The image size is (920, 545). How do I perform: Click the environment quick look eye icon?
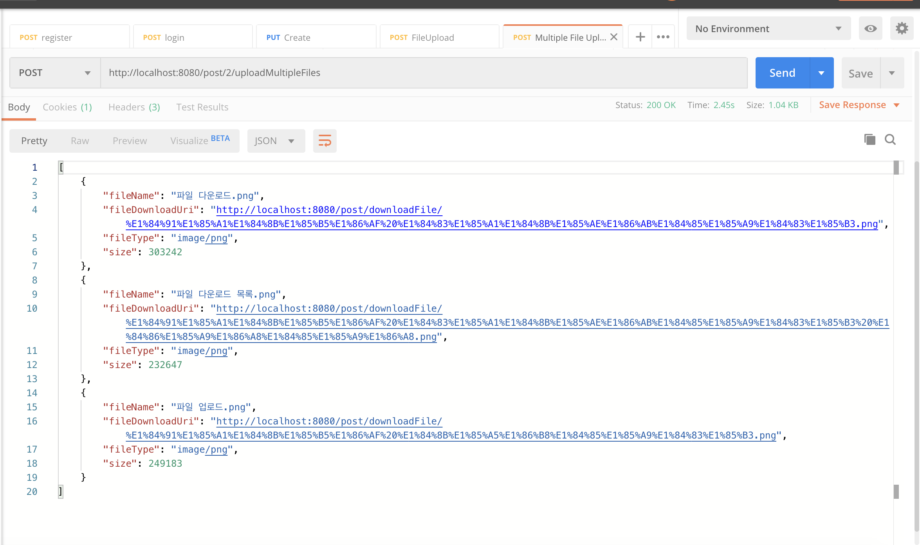point(870,29)
